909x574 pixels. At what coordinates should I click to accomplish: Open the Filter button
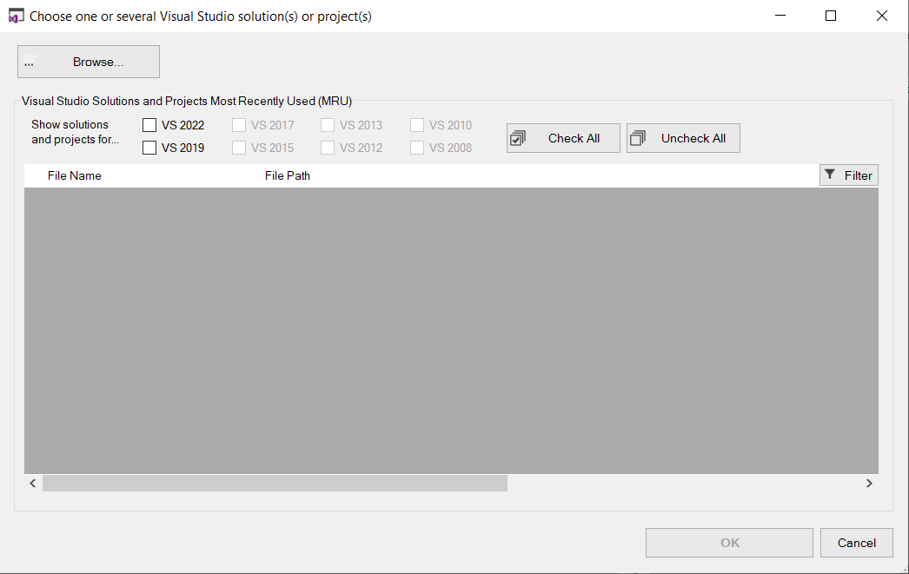click(849, 175)
